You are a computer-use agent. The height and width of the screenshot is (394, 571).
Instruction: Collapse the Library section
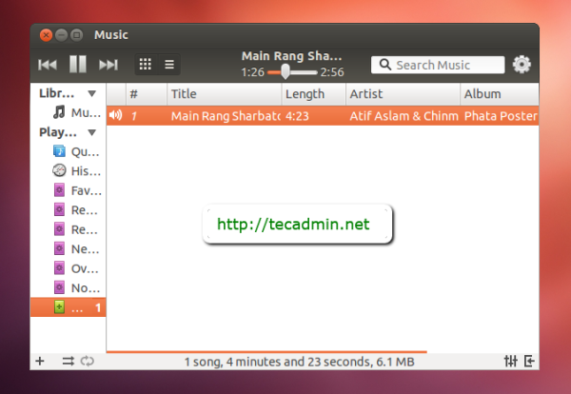pos(92,94)
